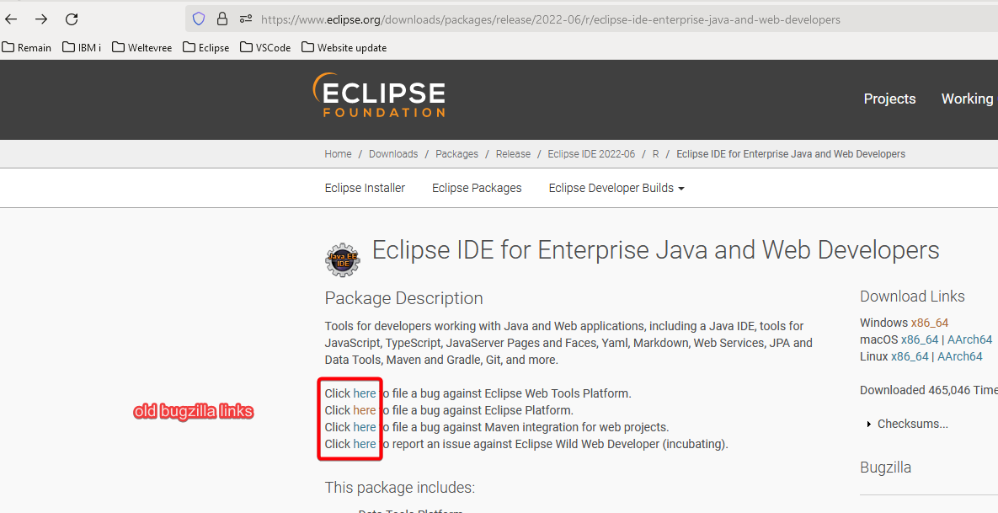The height and width of the screenshot is (513, 998).
Task: Select the Eclipse Installer tab
Action: (365, 188)
